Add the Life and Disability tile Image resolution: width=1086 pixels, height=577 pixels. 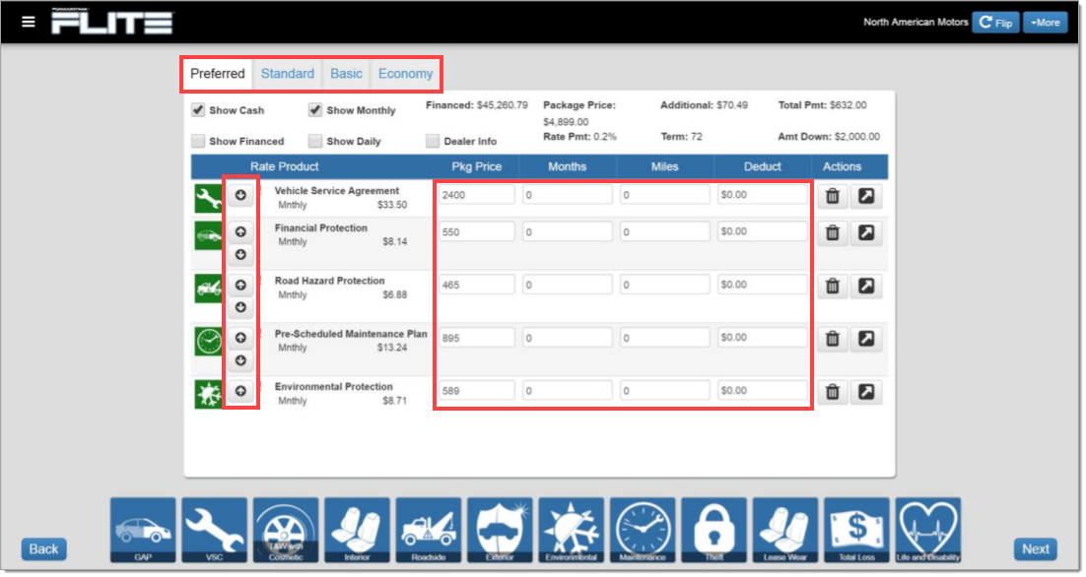point(927,531)
